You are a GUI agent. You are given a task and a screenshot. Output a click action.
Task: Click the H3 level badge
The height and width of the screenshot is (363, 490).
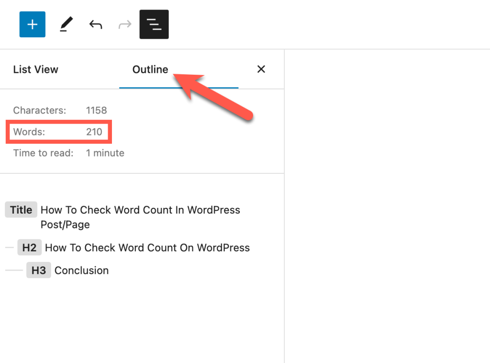tap(39, 271)
